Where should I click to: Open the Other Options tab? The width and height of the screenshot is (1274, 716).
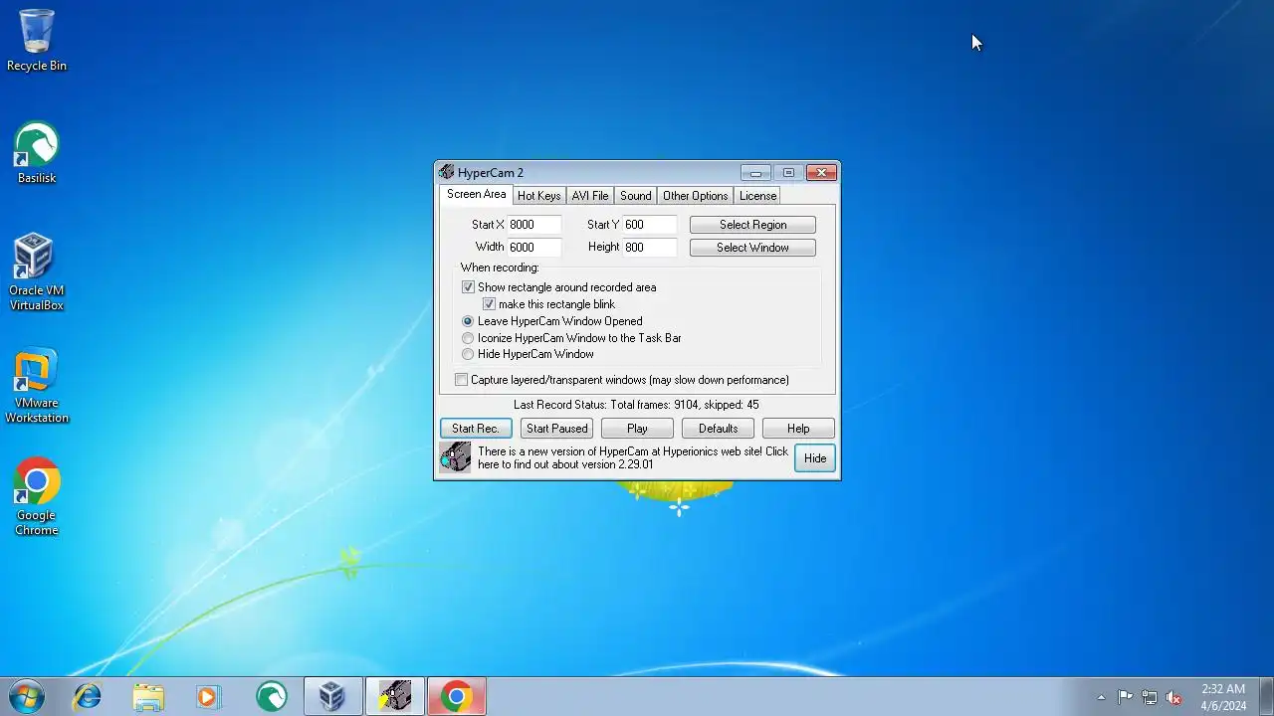click(695, 196)
